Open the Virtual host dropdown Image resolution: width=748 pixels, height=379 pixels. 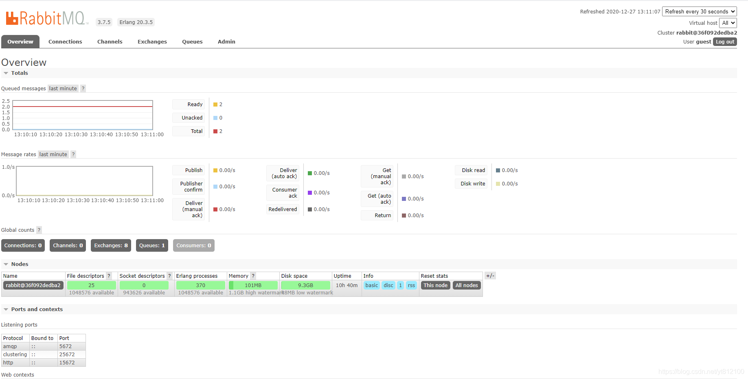(x=728, y=23)
